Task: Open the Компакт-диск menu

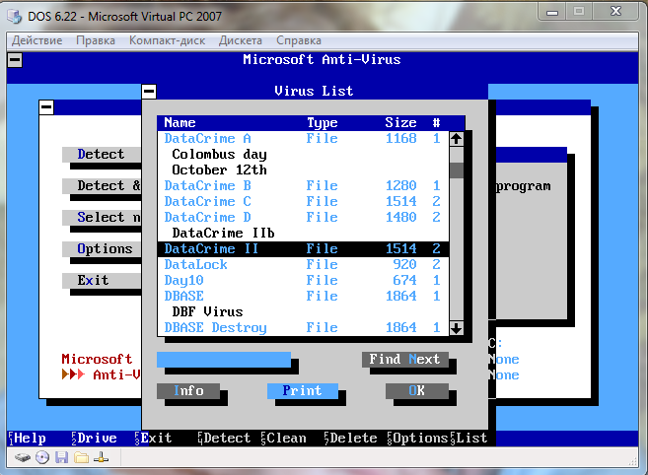Action: tap(167, 40)
